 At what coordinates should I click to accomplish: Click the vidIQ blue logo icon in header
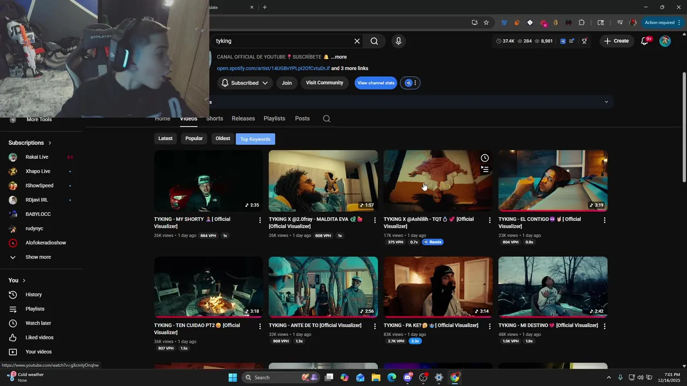click(563, 41)
